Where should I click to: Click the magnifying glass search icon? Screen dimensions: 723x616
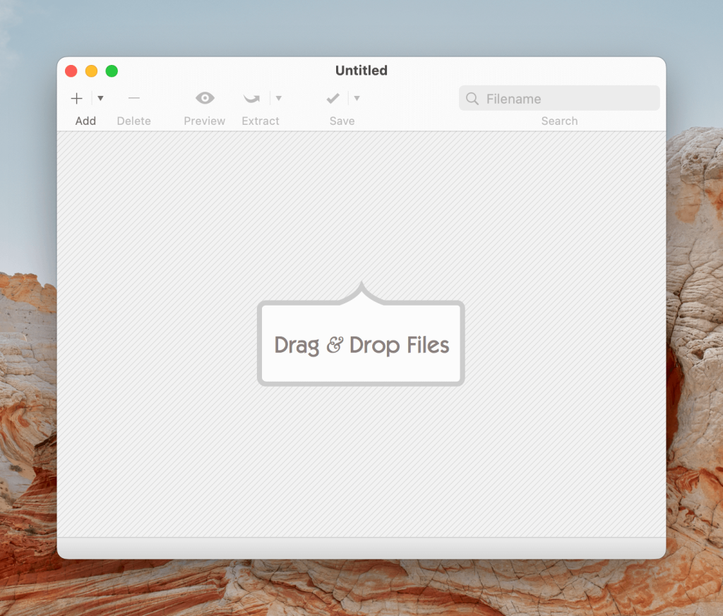click(x=473, y=99)
